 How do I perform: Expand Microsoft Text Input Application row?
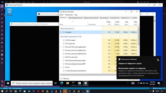[x=61, y=47]
